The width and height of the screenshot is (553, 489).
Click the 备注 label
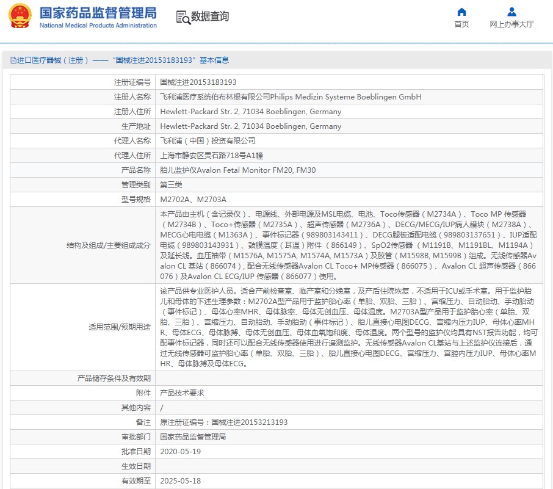click(143, 422)
